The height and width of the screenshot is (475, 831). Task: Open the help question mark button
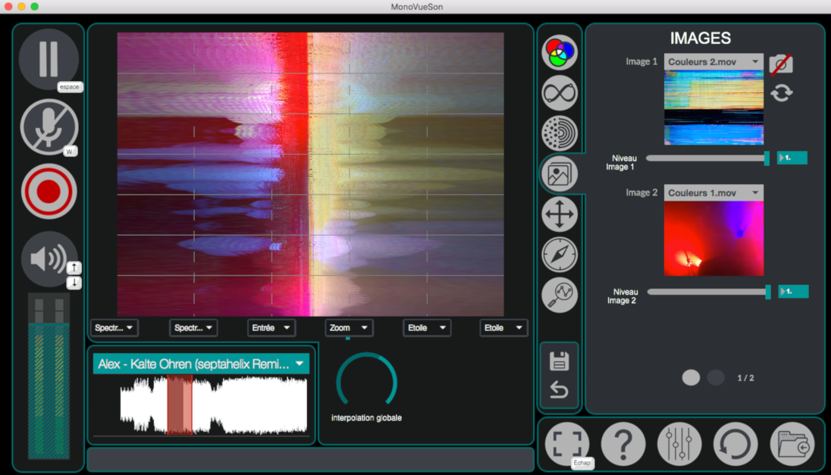point(623,443)
